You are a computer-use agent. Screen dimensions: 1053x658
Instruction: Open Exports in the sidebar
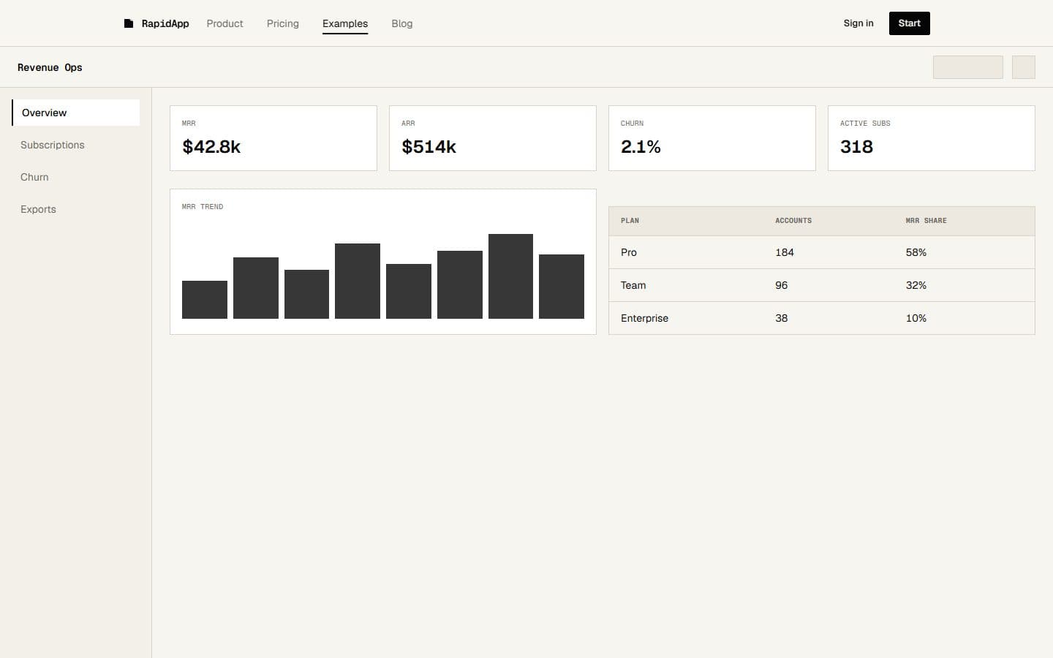[x=76, y=209]
